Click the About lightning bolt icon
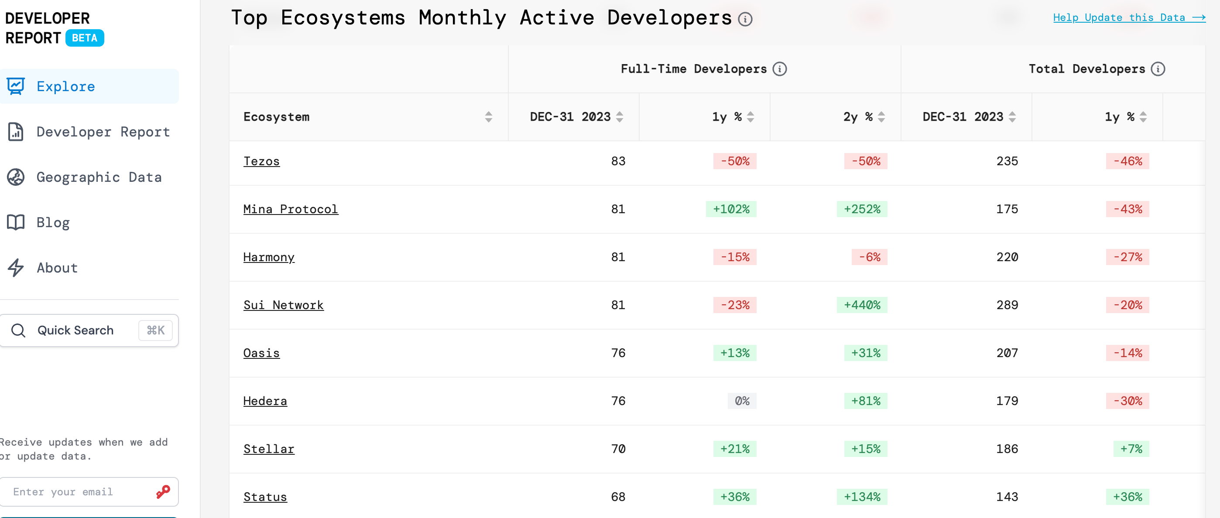This screenshot has width=1220, height=518. (x=16, y=268)
